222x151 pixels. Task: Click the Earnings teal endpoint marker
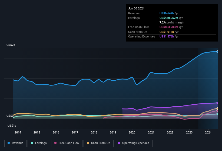tap(217, 114)
